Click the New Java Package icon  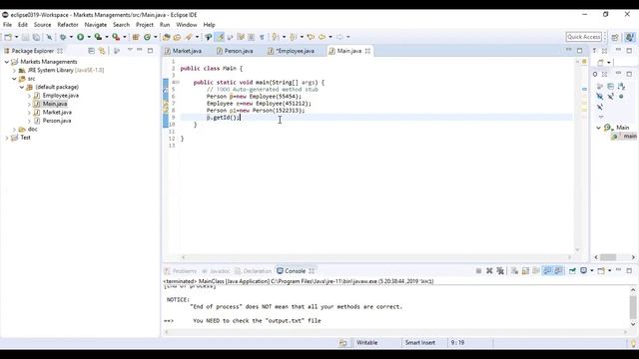coord(136,37)
